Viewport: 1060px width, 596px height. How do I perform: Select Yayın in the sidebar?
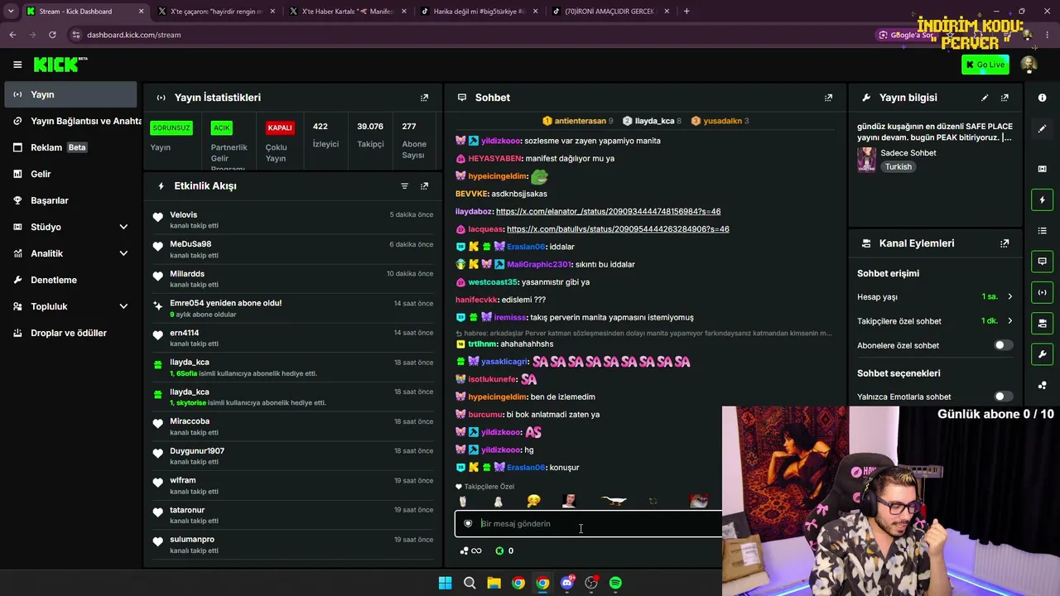click(x=70, y=94)
